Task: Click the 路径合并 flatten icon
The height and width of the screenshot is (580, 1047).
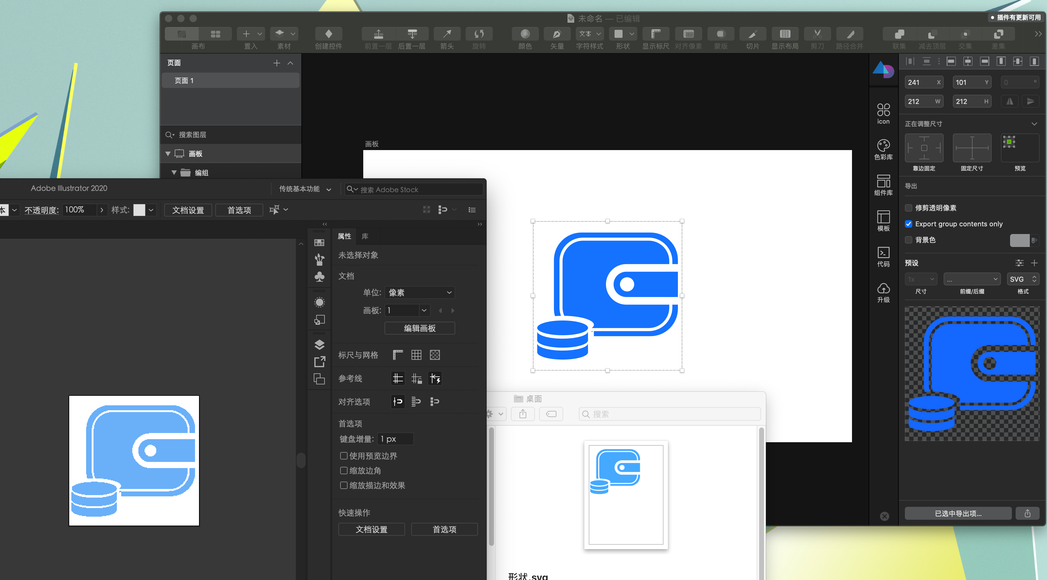Action: click(x=850, y=34)
